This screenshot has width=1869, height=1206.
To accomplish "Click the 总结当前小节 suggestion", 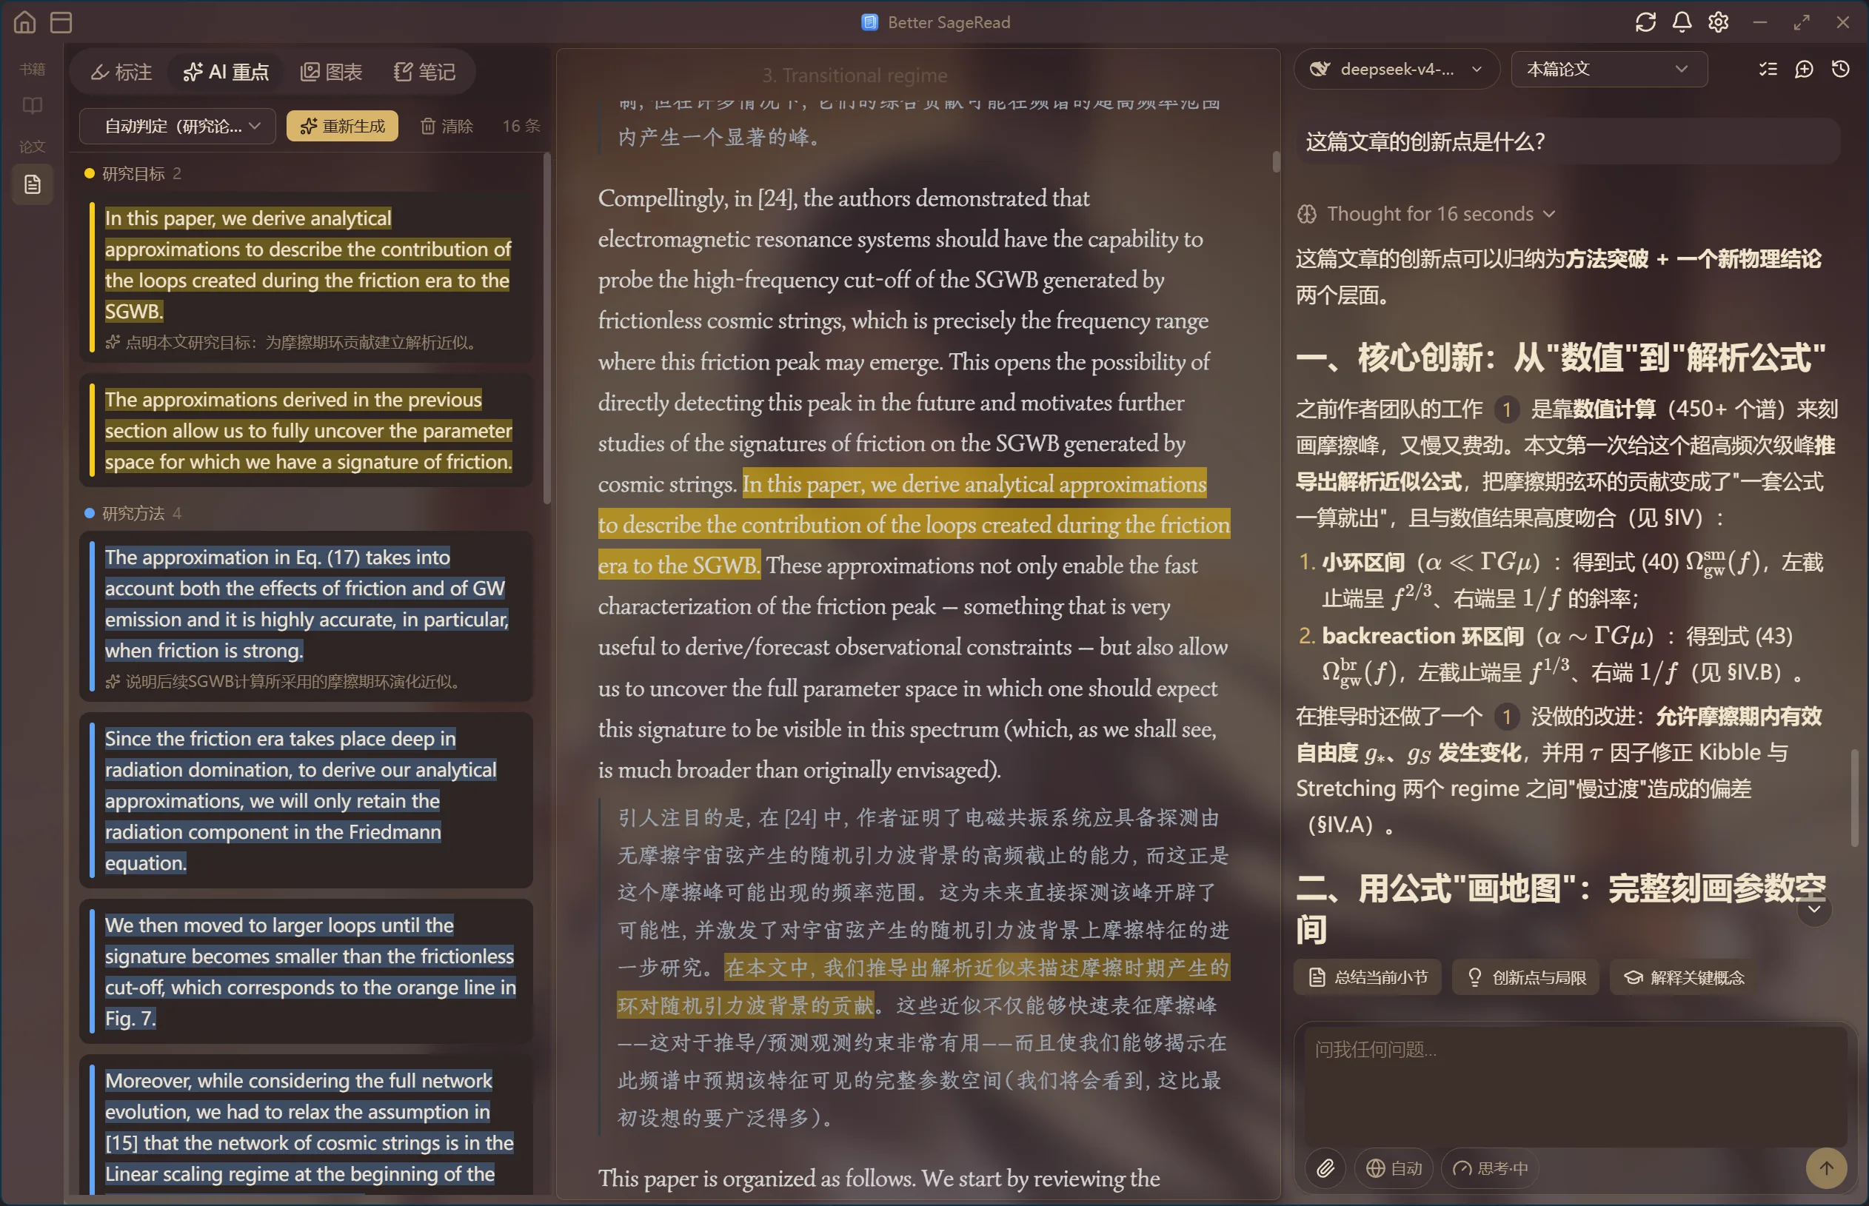I will pos(1368,977).
